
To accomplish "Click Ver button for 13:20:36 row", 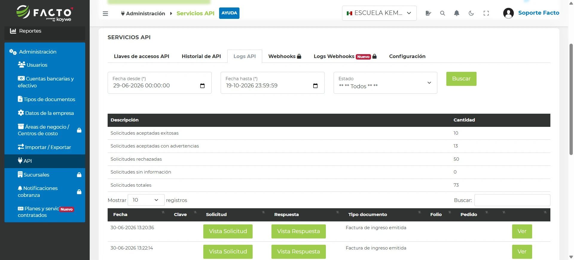I will pos(522,231).
